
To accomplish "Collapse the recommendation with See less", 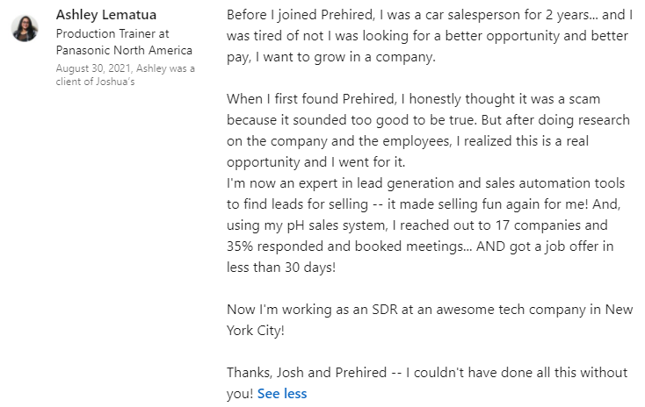I will click(282, 393).
